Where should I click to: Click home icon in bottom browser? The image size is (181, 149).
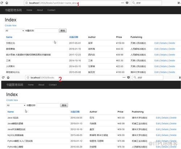(x=8, y=77)
